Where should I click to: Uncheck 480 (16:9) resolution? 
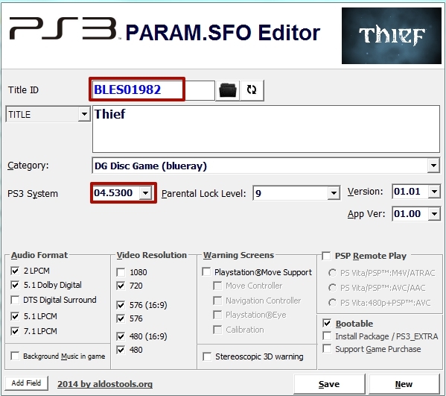121,336
